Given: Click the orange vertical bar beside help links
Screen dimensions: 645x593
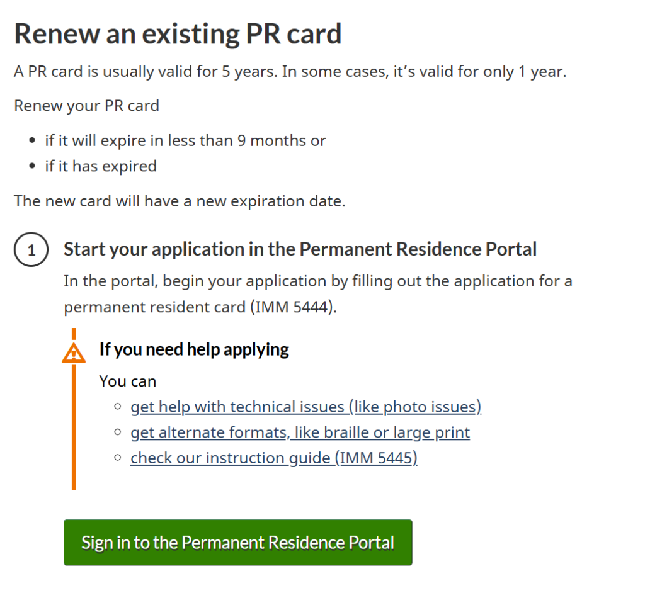Looking at the screenshot, I should [74, 428].
